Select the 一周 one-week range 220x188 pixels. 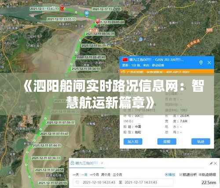pos(84,175)
